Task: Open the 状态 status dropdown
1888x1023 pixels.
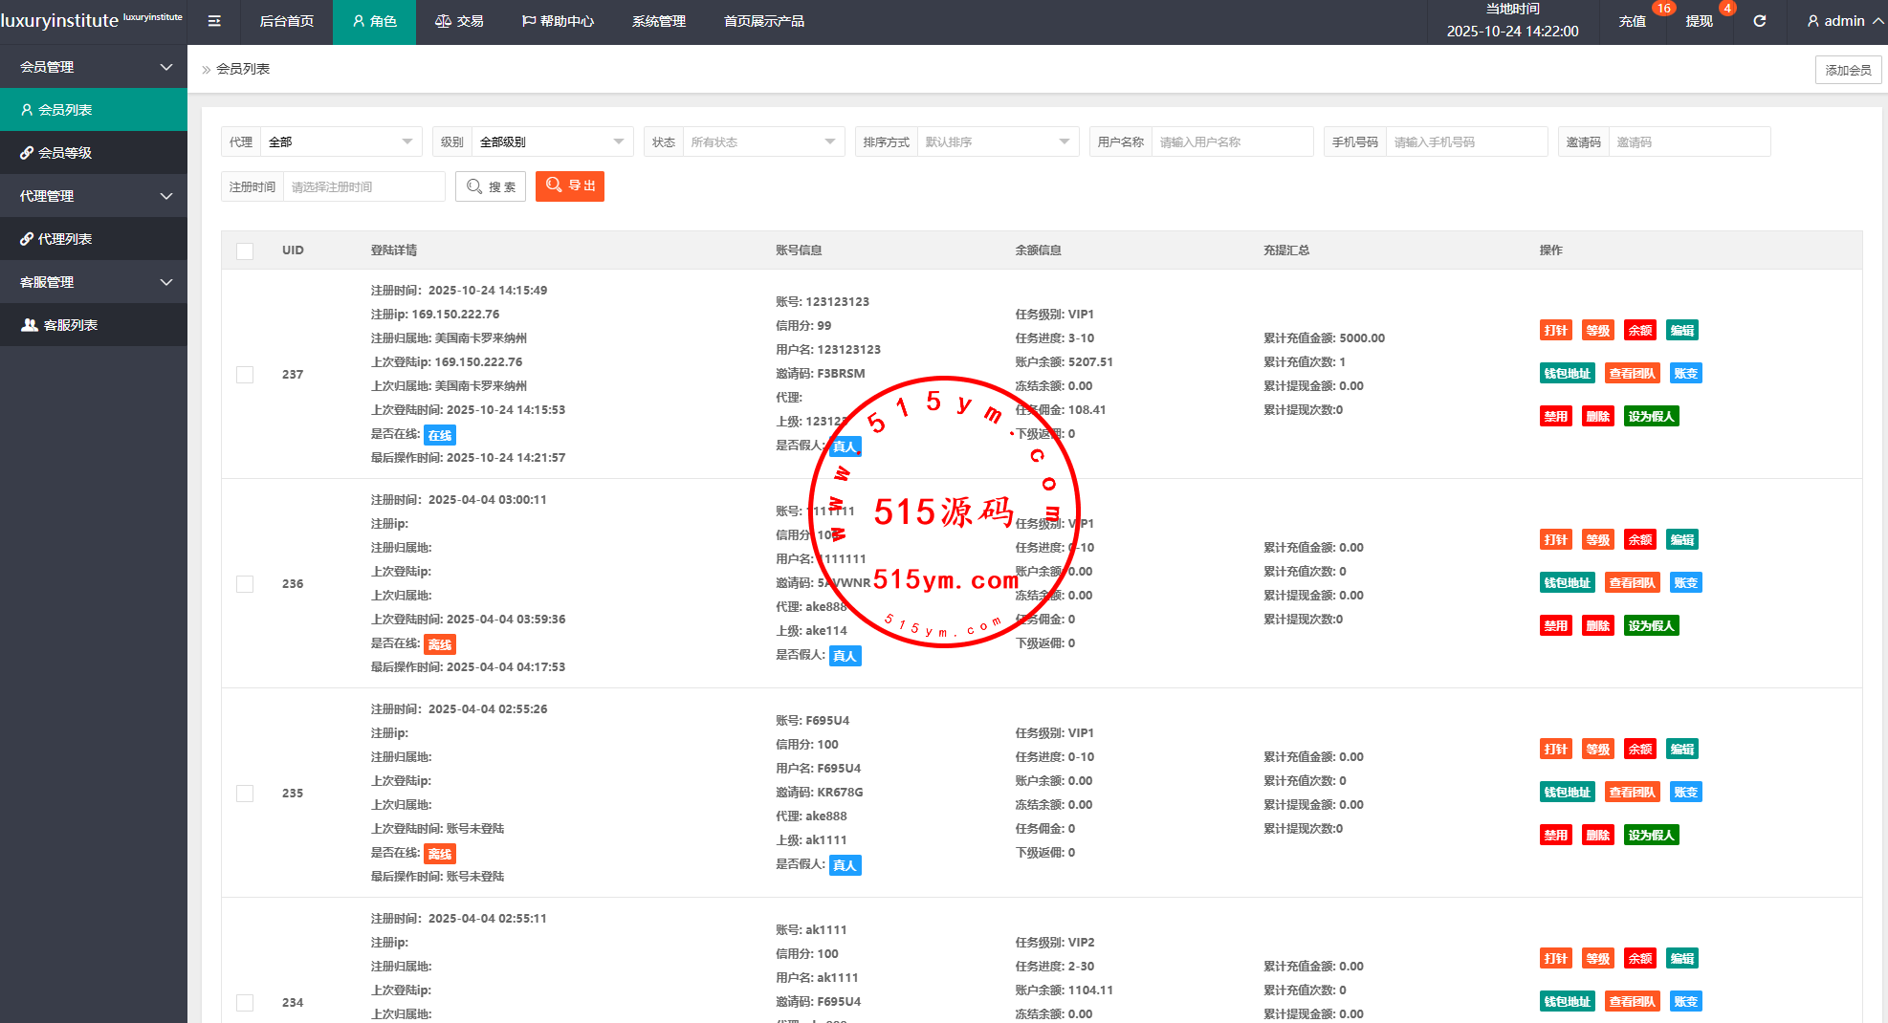Action: (x=762, y=142)
